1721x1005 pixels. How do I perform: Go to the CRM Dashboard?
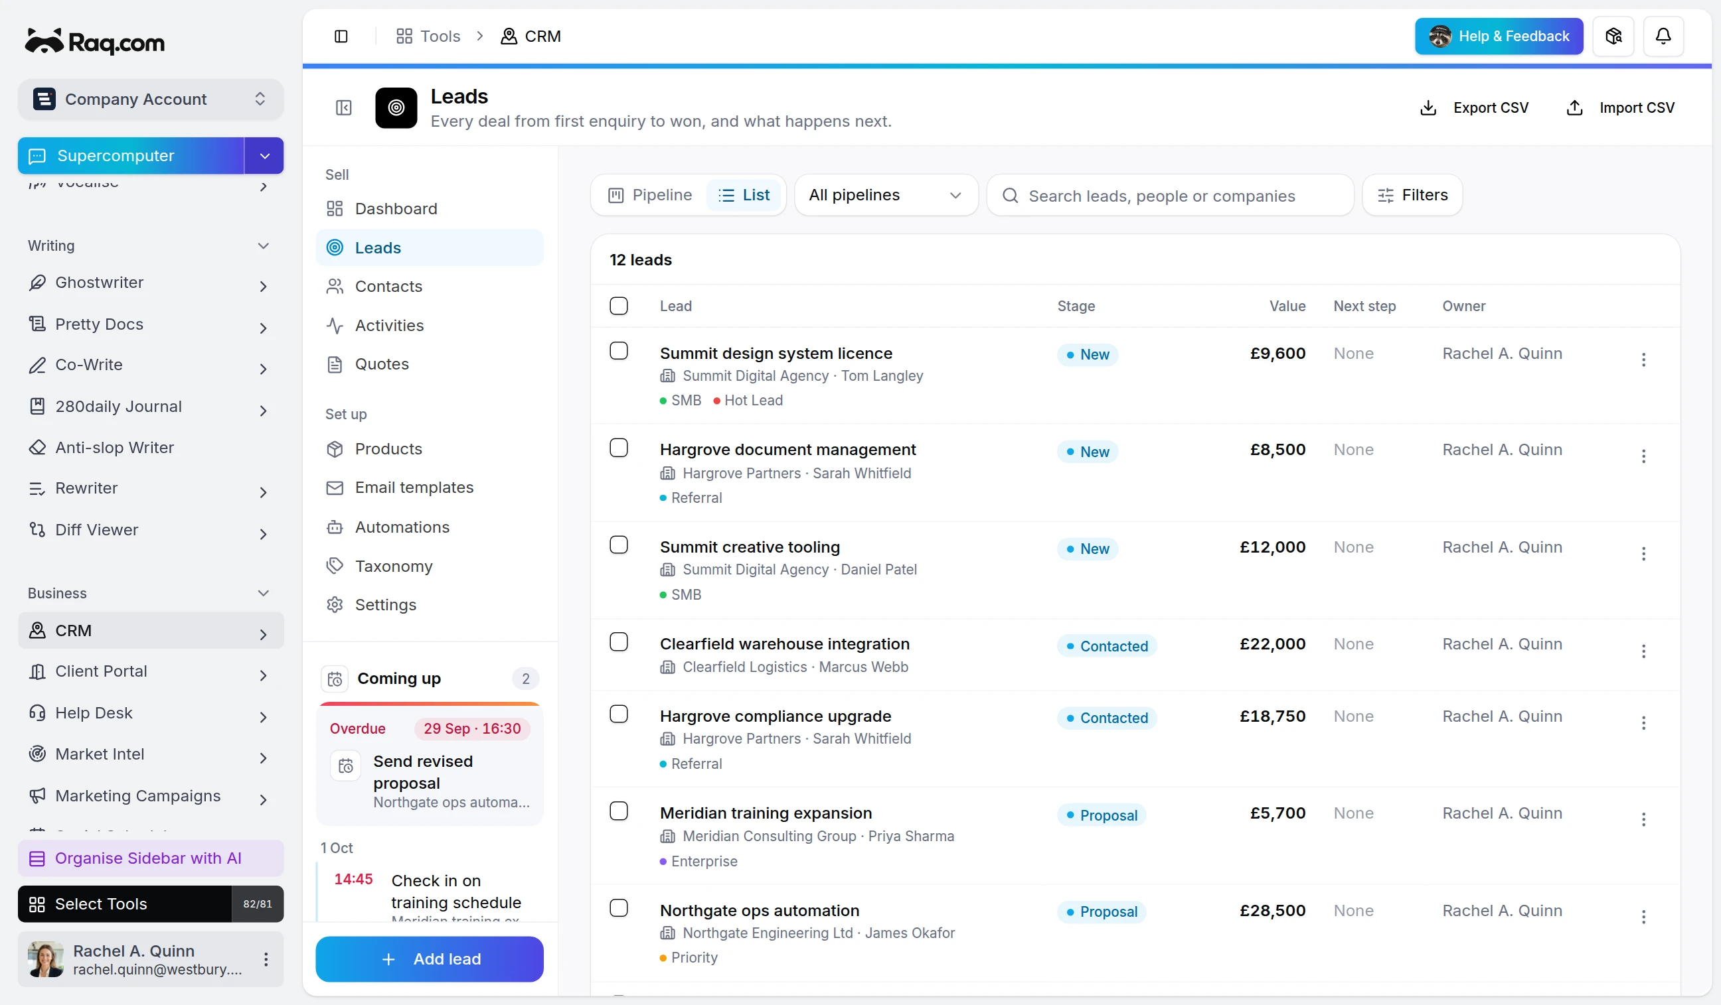430,209
